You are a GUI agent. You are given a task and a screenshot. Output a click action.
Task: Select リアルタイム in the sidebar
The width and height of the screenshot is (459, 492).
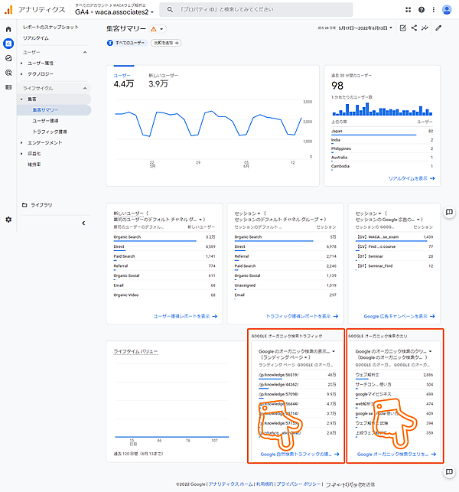point(35,37)
